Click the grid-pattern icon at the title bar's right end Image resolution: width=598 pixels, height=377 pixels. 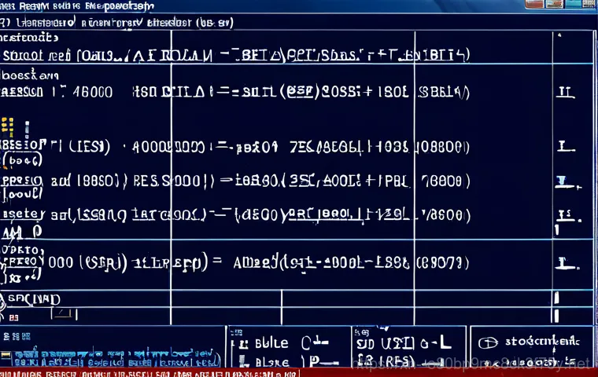589,4
